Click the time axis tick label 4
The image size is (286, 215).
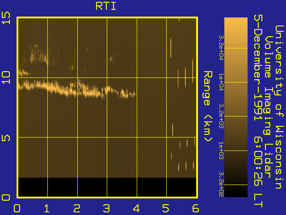136,208
